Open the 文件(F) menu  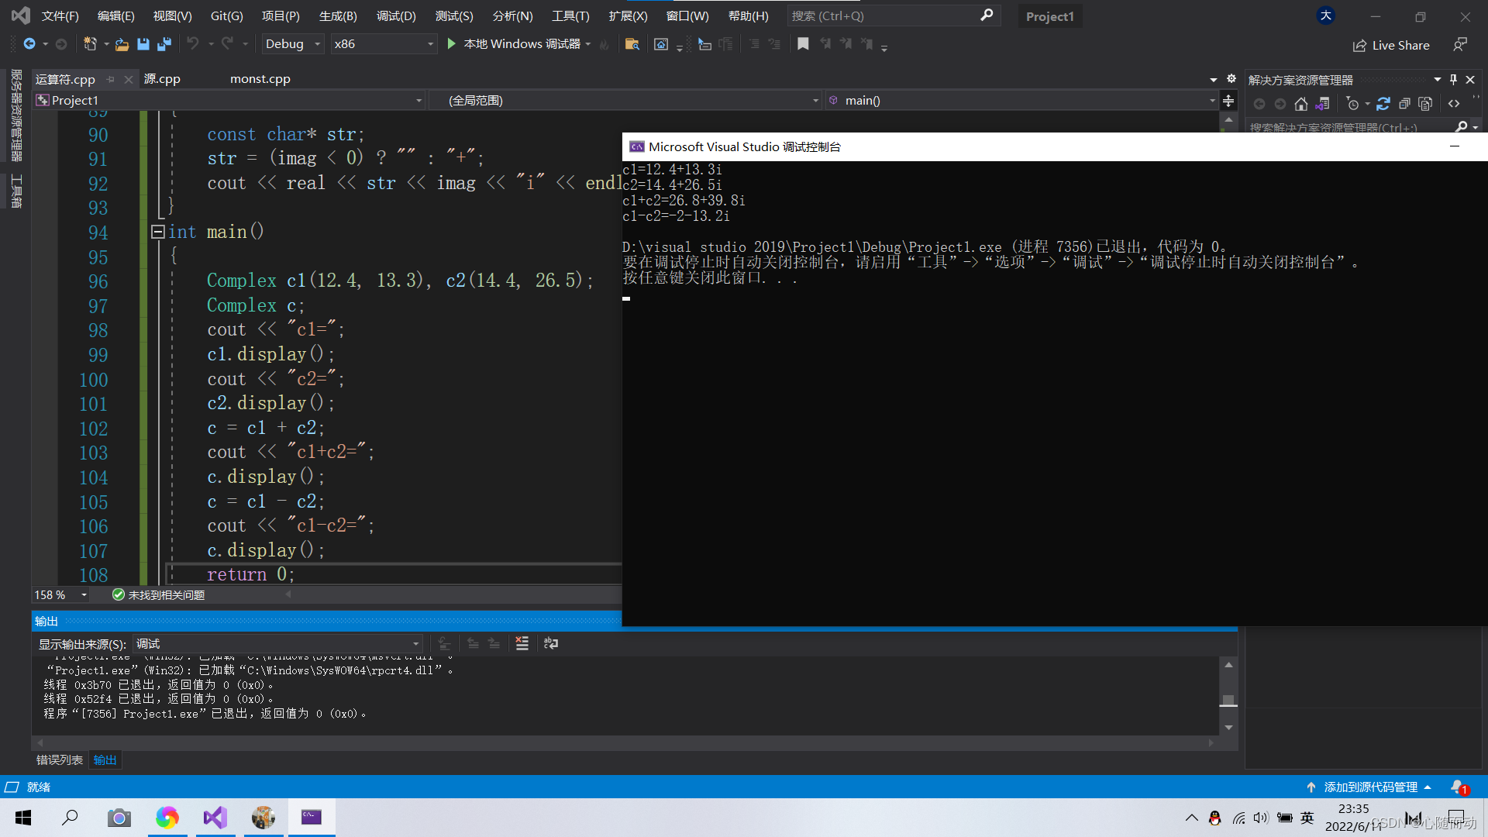60,15
